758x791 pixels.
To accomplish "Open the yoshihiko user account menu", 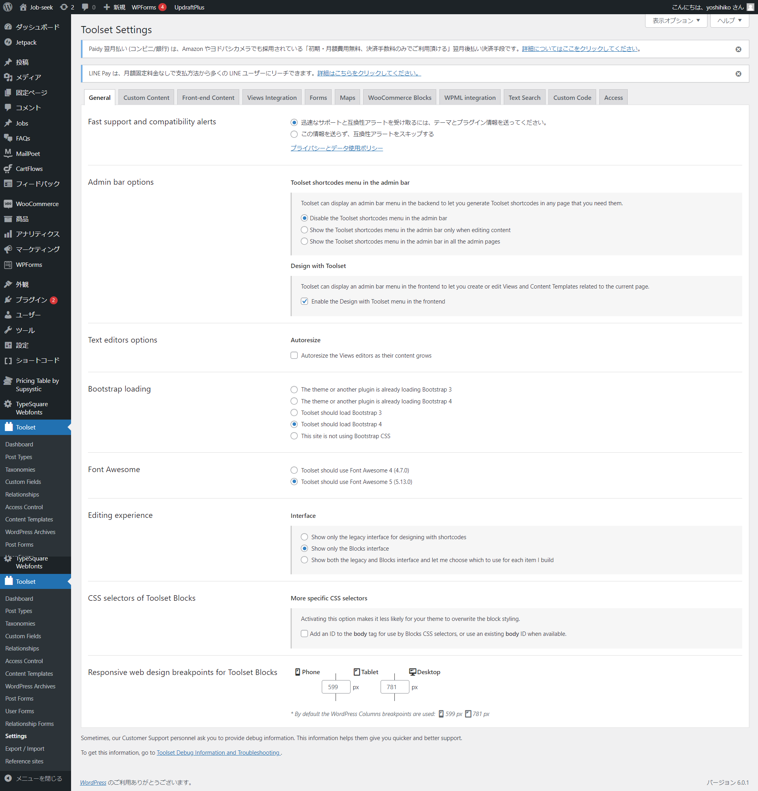I will click(713, 7).
